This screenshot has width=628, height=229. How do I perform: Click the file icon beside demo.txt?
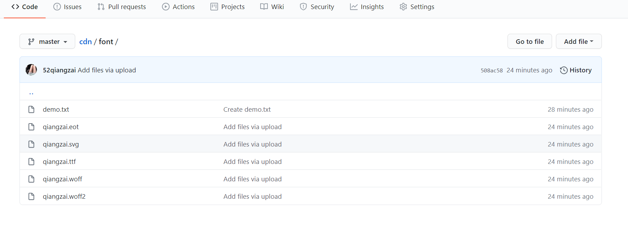31,110
